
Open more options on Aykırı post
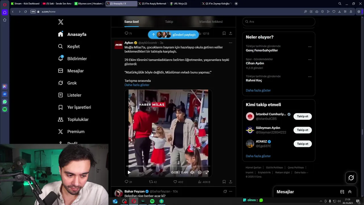(231, 43)
